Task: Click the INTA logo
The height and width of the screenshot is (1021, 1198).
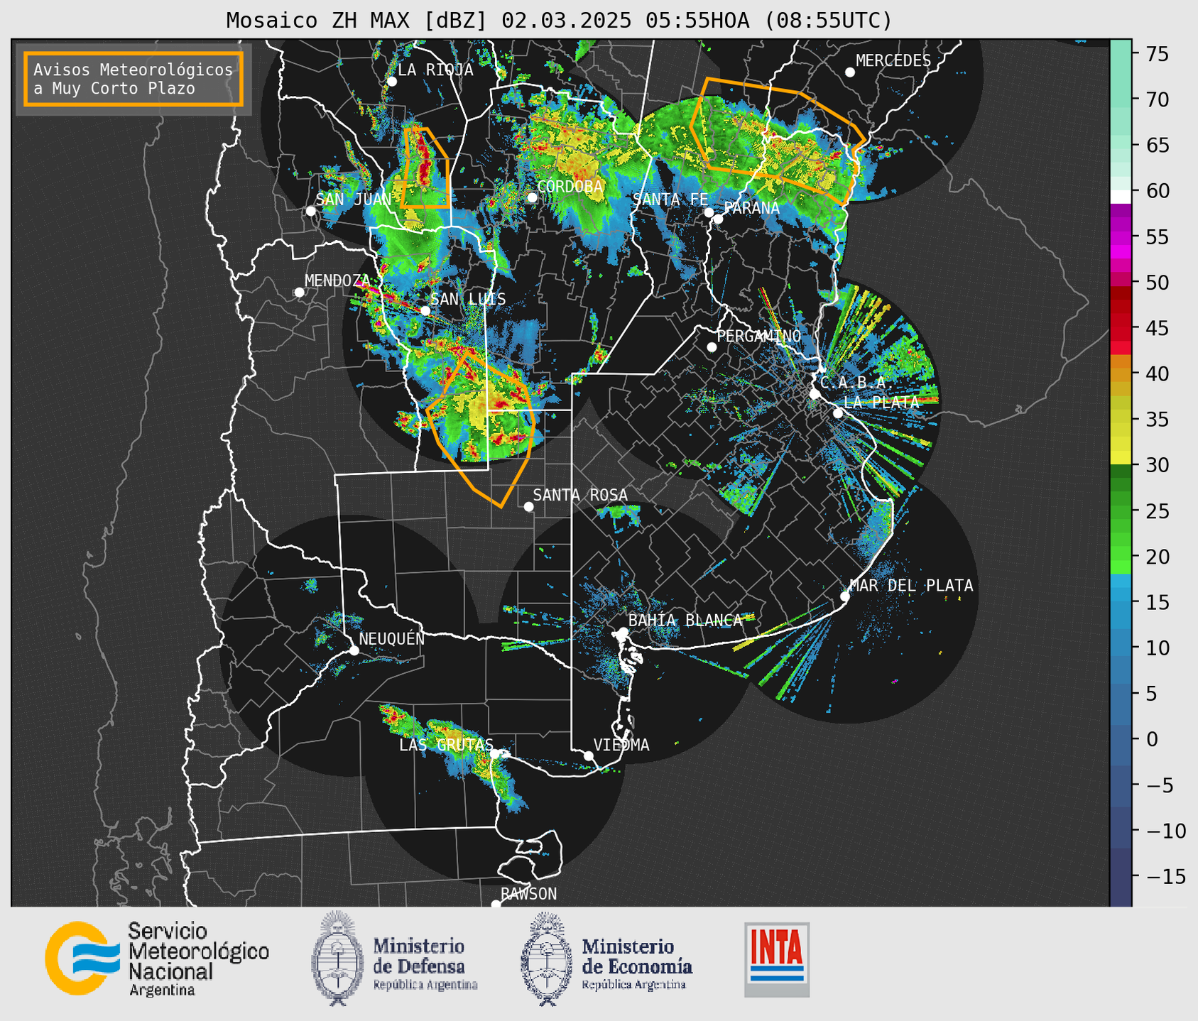Action: (x=777, y=959)
